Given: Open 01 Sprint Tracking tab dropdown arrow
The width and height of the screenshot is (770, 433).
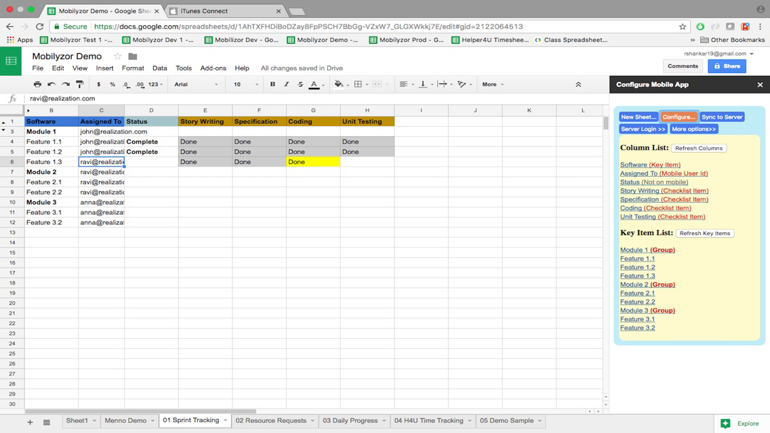Looking at the screenshot, I should tap(226, 421).
